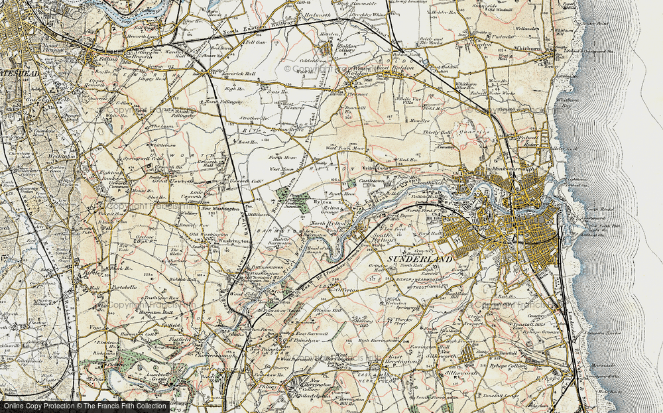This screenshot has width=663, height=413.
Task: Click the North Moor label
Action: pyautogui.click(x=282, y=157)
